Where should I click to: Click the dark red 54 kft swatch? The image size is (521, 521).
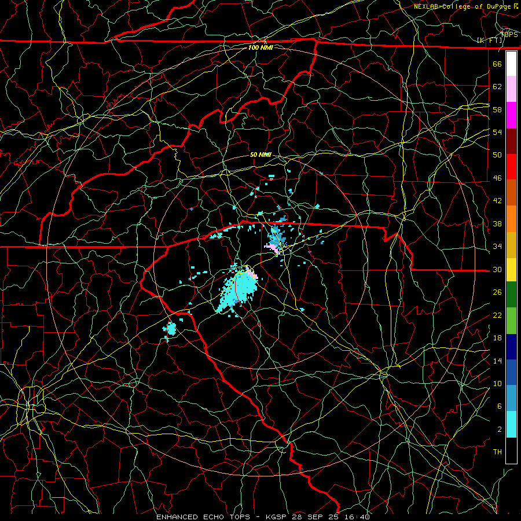pyautogui.click(x=511, y=141)
